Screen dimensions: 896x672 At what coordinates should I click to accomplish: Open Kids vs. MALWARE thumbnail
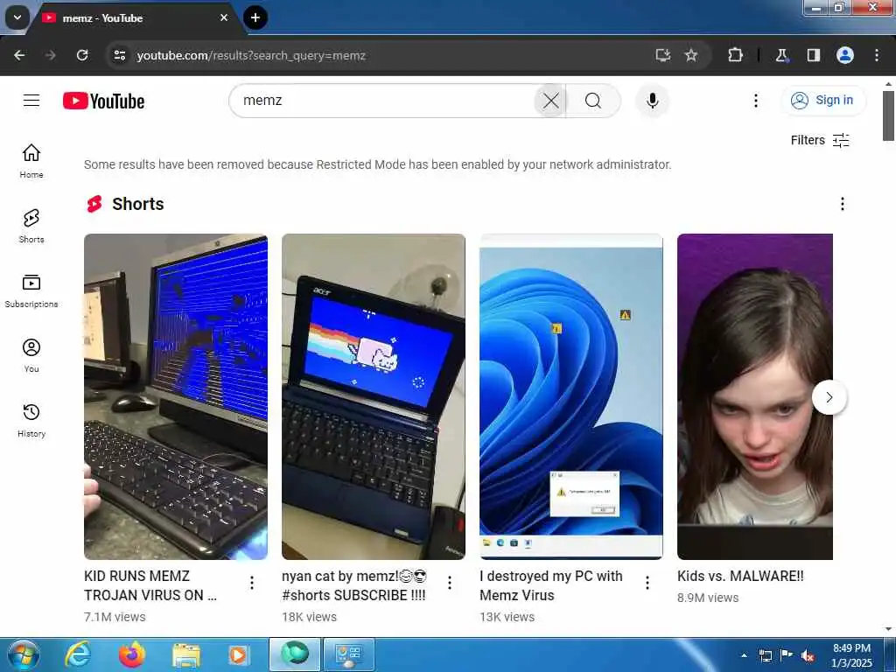(755, 396)
